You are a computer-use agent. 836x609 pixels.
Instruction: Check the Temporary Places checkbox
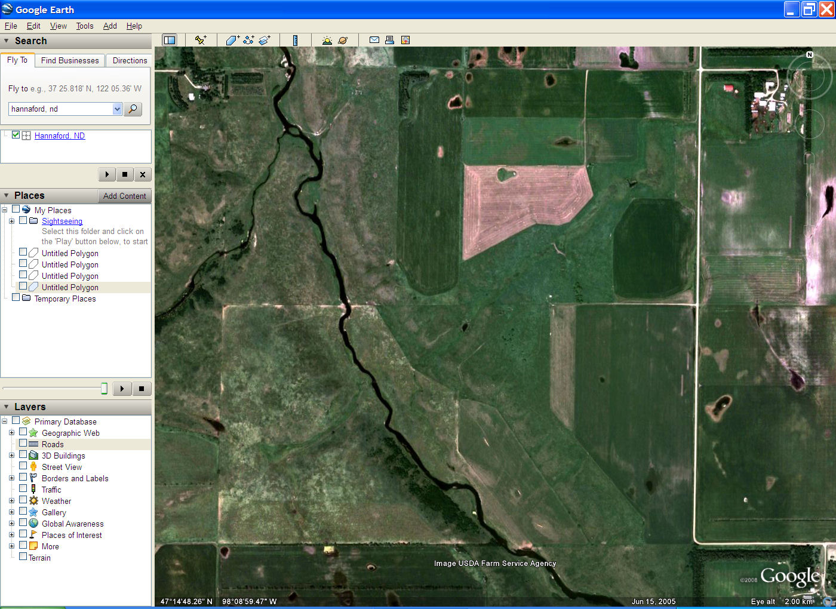point(16,297)
